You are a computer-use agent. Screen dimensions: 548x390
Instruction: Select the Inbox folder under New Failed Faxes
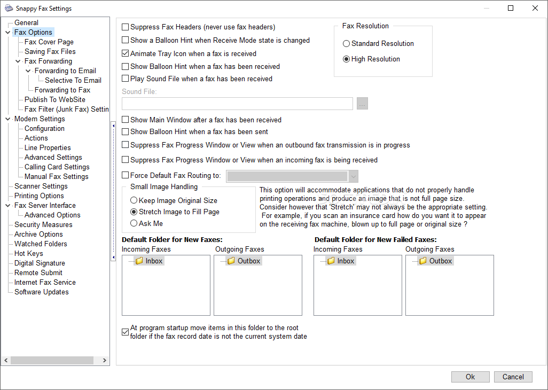[341, 261]
